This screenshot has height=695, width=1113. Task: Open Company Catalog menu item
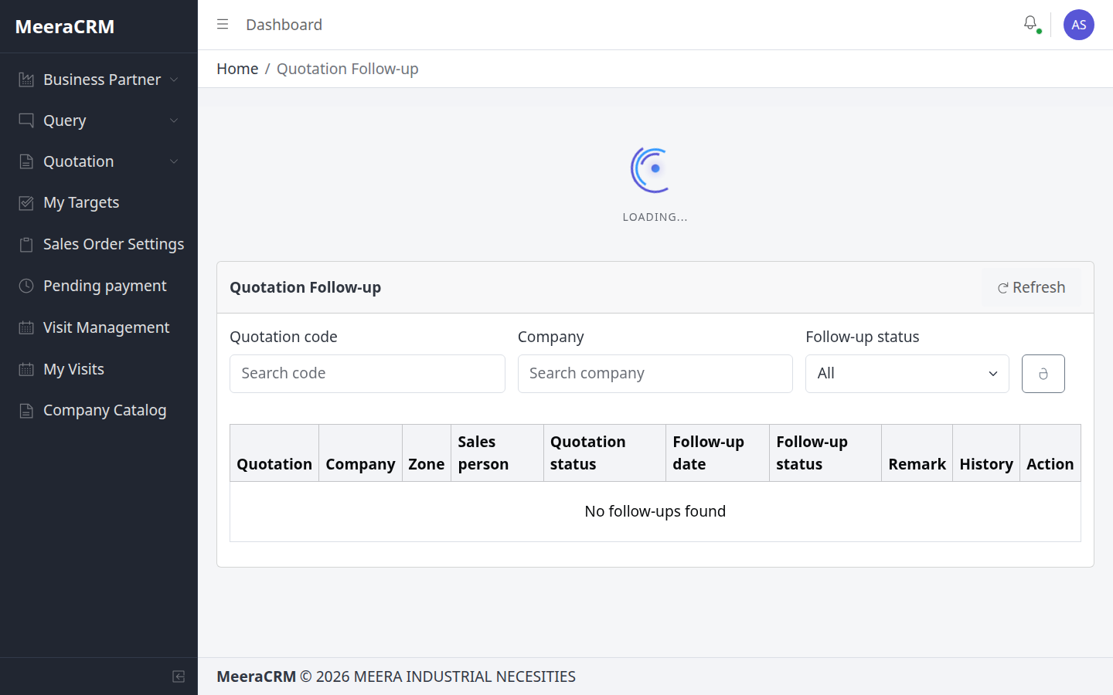pos(99,411)
